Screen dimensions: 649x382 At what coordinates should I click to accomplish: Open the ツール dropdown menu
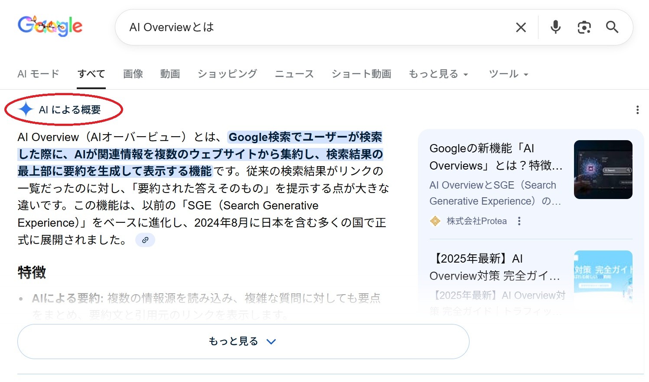508,74
